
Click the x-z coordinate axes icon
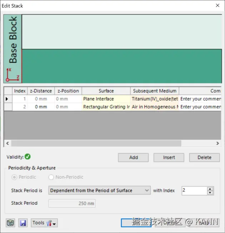(13, 75)
